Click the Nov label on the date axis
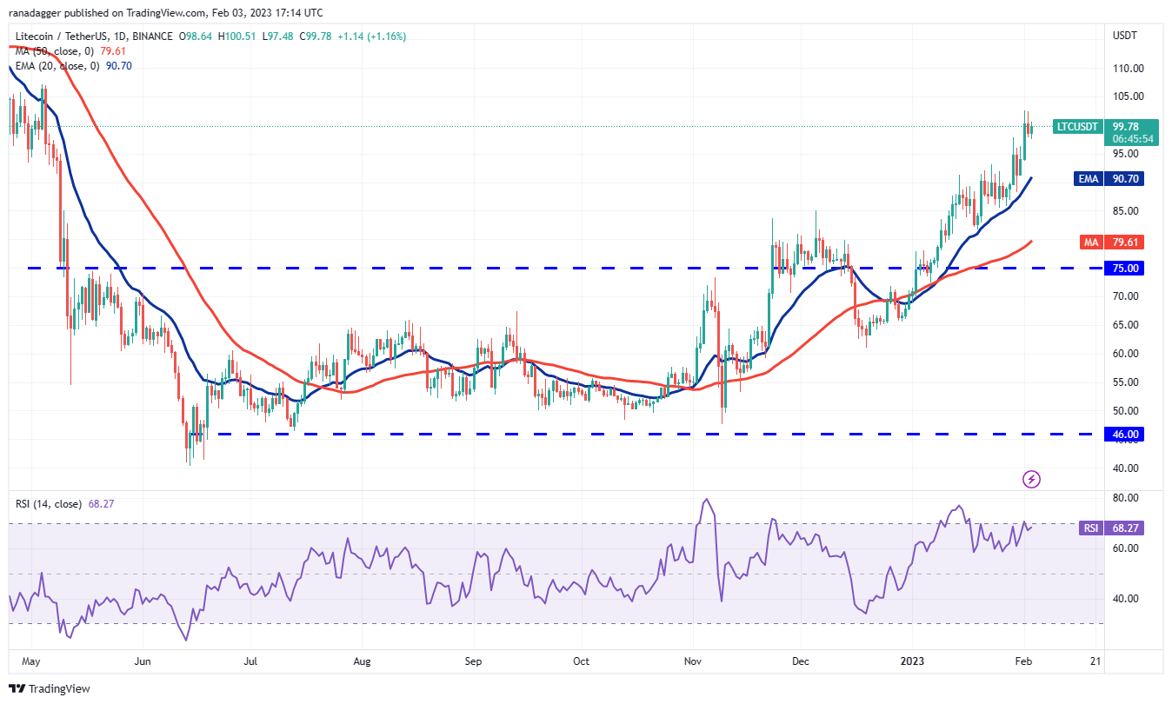This screenshot has height=704, width=1172. point(693,661)
